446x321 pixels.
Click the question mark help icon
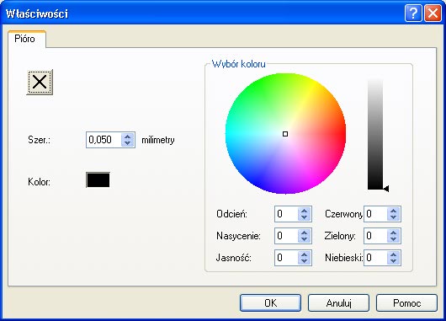413,13
